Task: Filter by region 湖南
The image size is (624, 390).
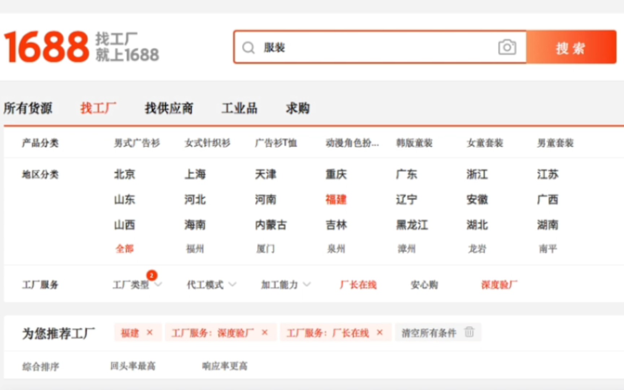Action: (548, 225)
